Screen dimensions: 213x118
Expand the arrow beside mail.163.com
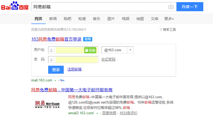[55, 81]
